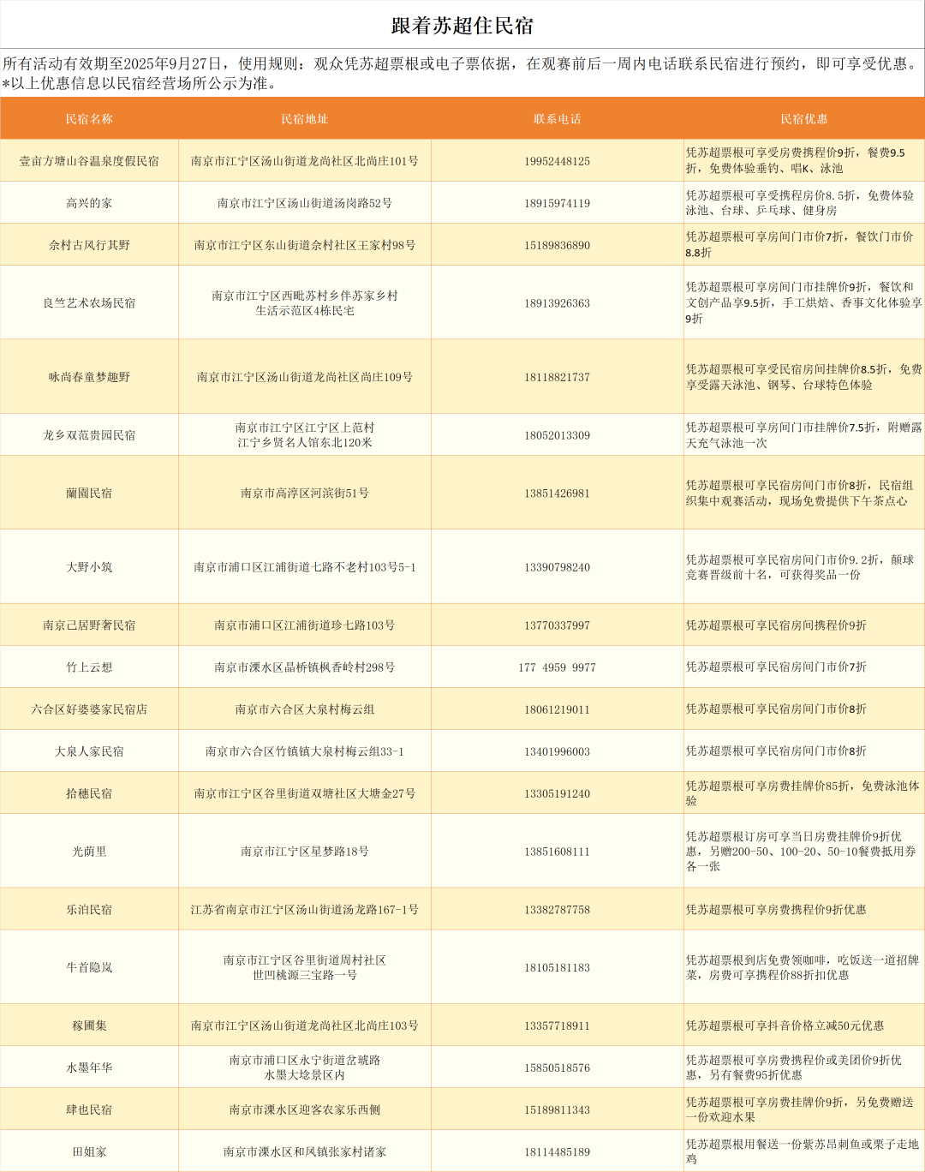Select phone number 13357718911

coord(557,1025)
